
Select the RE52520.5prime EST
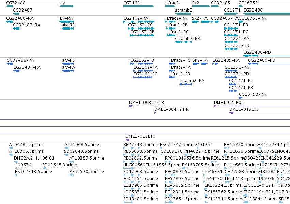(72, 175)
